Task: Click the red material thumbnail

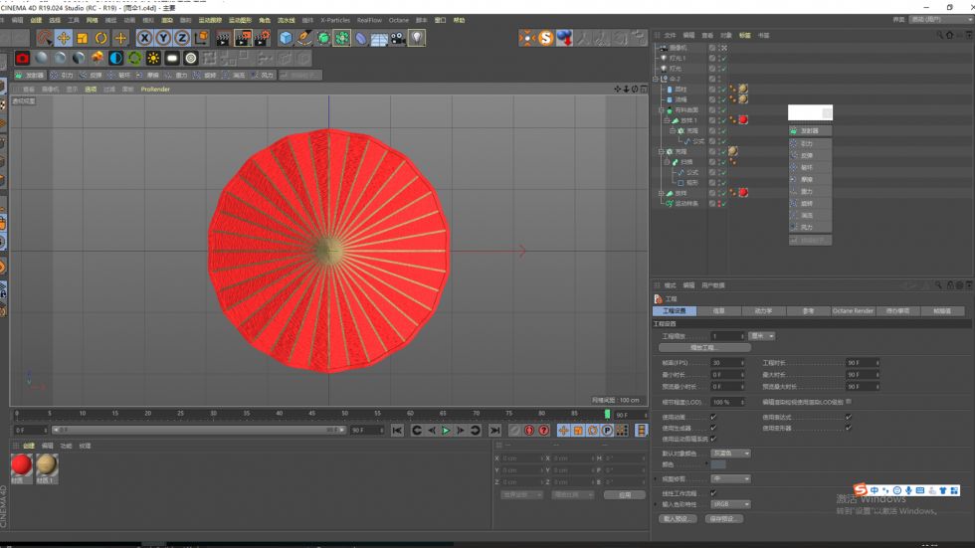Action: click(21, 464)
